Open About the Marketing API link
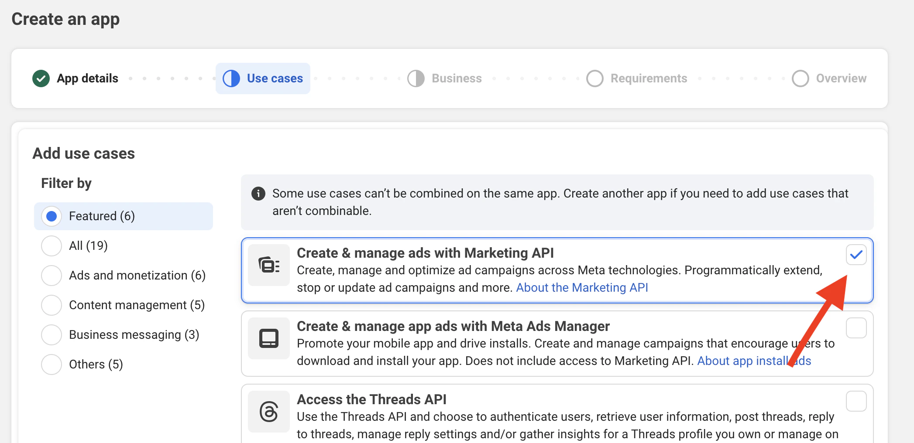Viewport: 914px width, 443px height. (582, 287)
